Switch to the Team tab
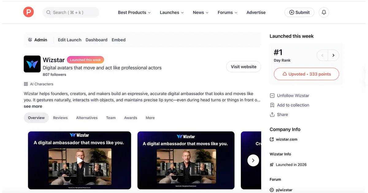Viewport: 368px width, 193px height. click(x=111, y=118)
